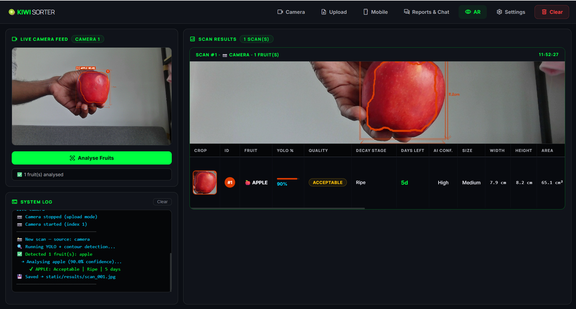Click the QUALITY column header
This screenshot has height=309, width=576.
pos(318,150)
